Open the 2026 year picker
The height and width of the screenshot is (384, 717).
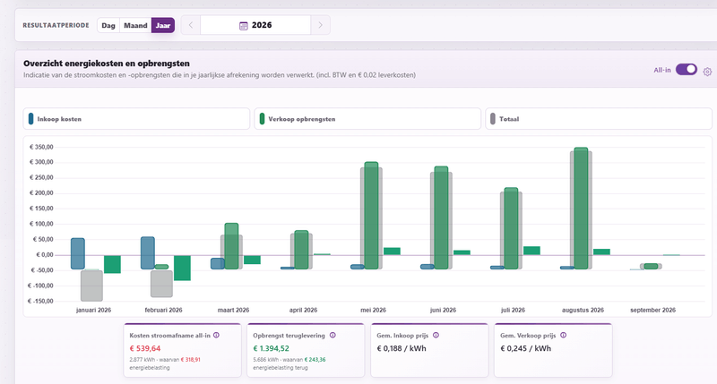point(255,25)
